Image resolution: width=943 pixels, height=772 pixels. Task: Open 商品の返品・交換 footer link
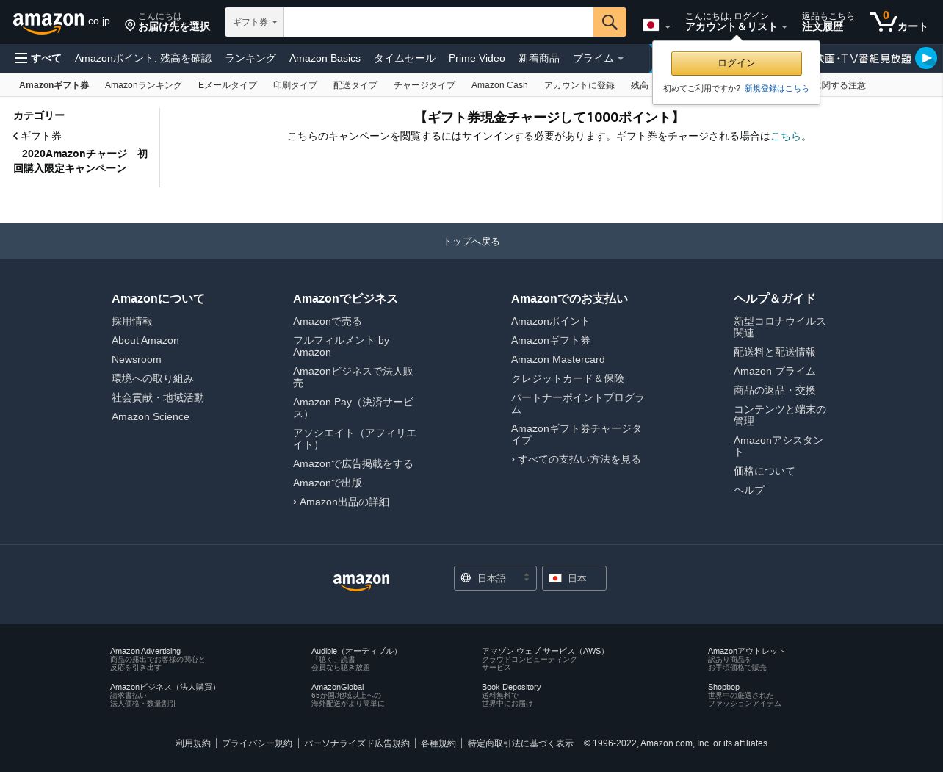(x=775, y=390)
